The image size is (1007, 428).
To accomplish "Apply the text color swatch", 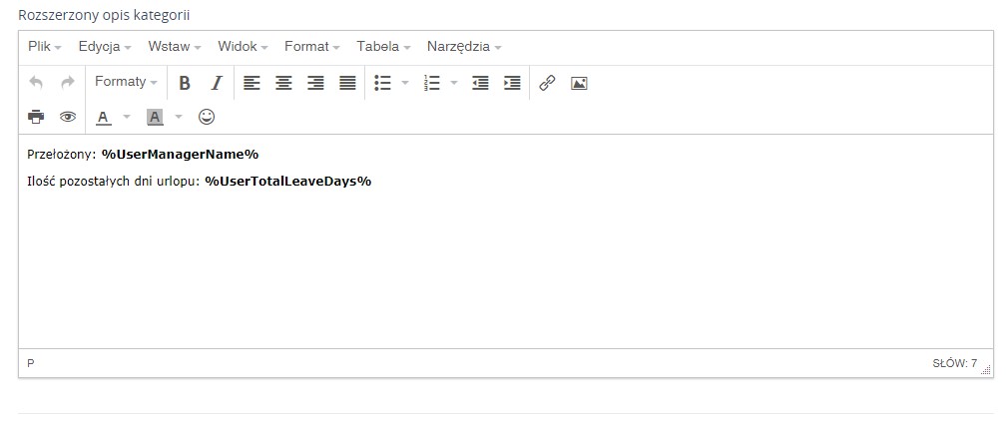I will [x=103, y=117].
